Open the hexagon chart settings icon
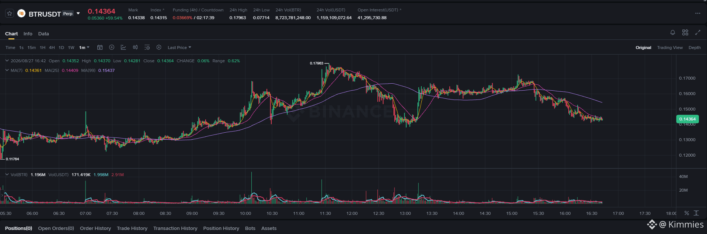 159,48
